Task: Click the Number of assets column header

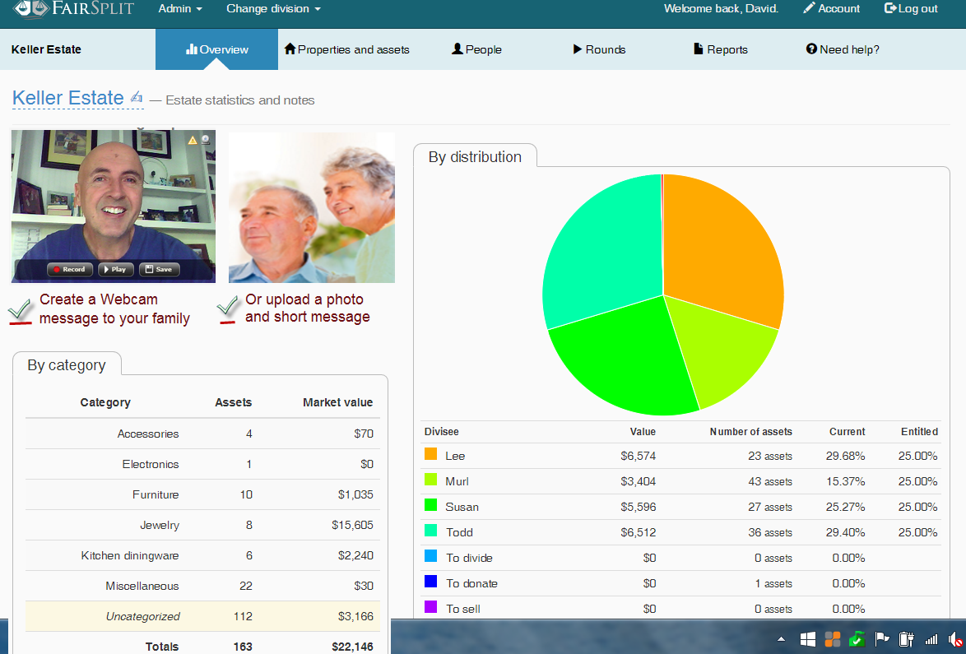Action: pos(751,432)
